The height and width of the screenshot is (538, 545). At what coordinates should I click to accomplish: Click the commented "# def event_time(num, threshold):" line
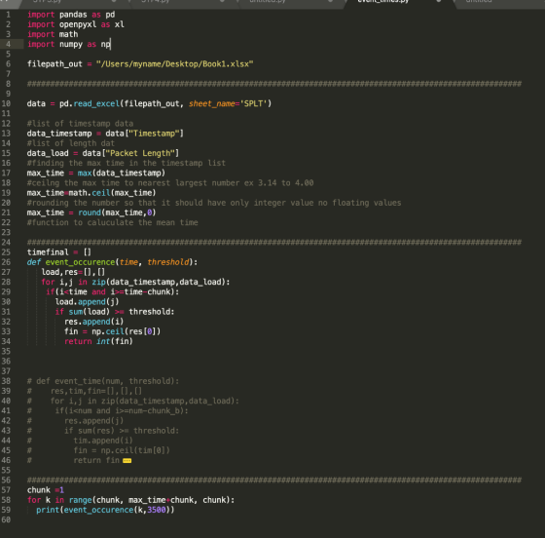click(103, 381)
